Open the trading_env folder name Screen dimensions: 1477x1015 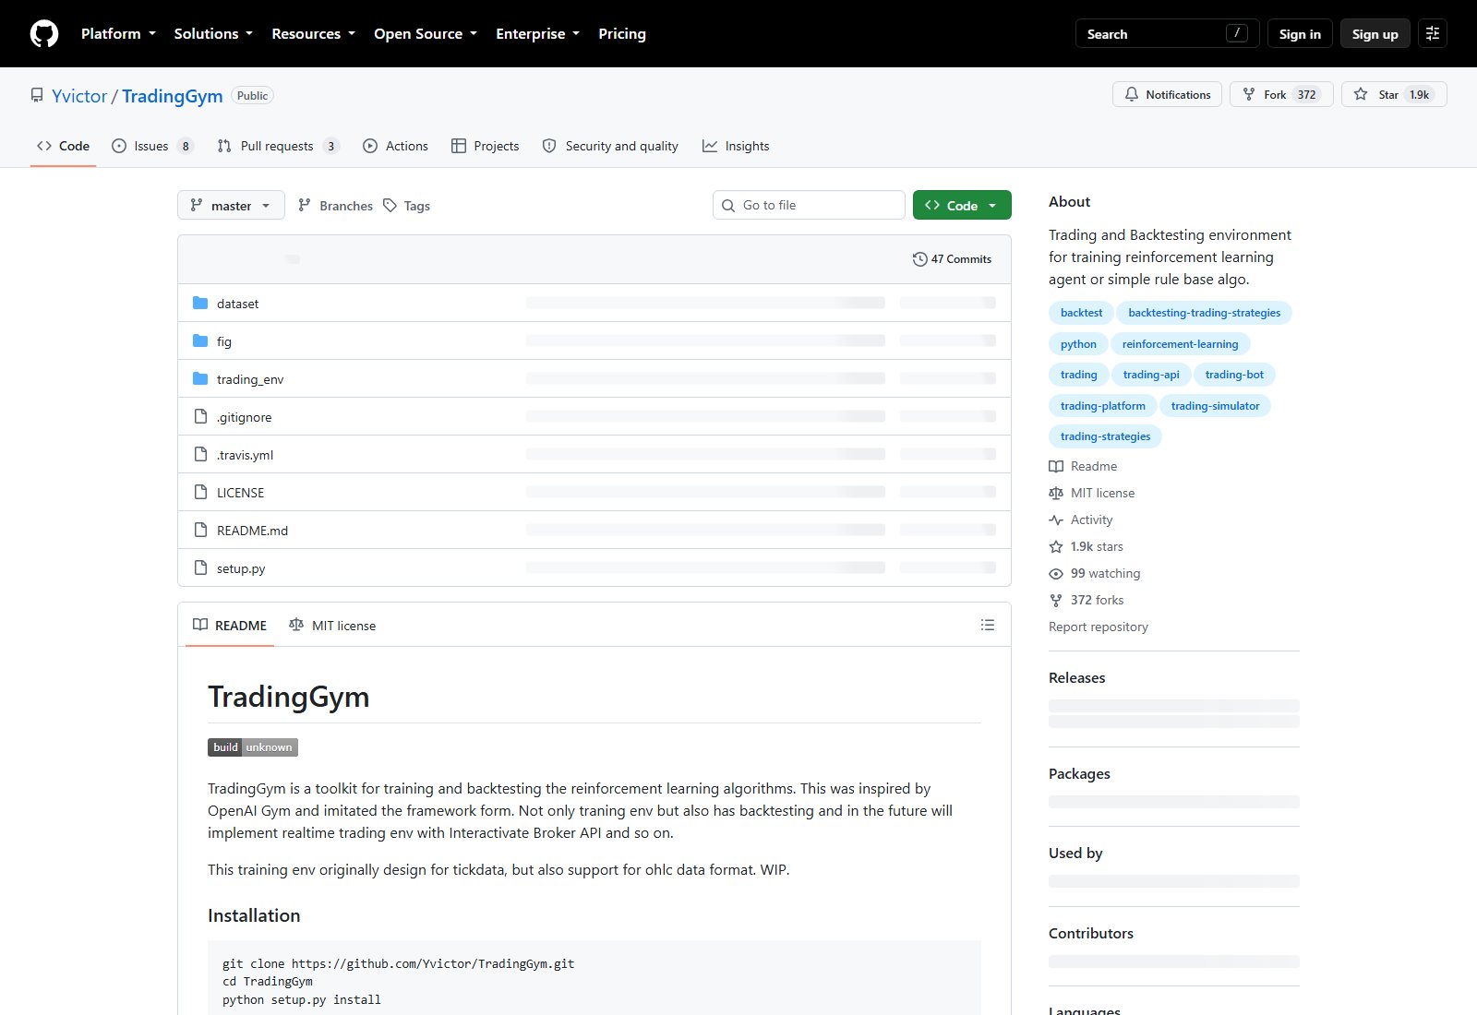pos(250,379)
